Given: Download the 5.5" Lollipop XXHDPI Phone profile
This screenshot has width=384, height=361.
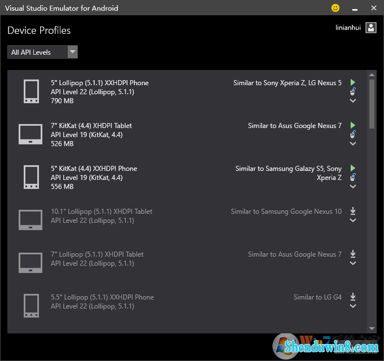Looking at the screenshot, I should [352, 297].
